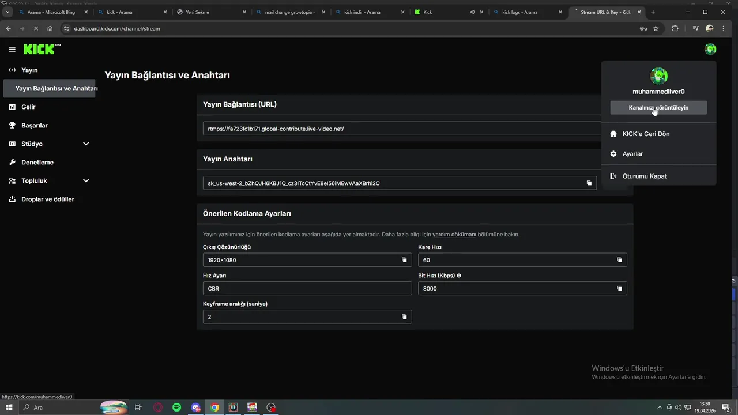Image resolution: width=738 pixels, height=415 pixels.
Task: Click the info icon next to Bit Hızı (Kbps)
Action: coord(459,276)
